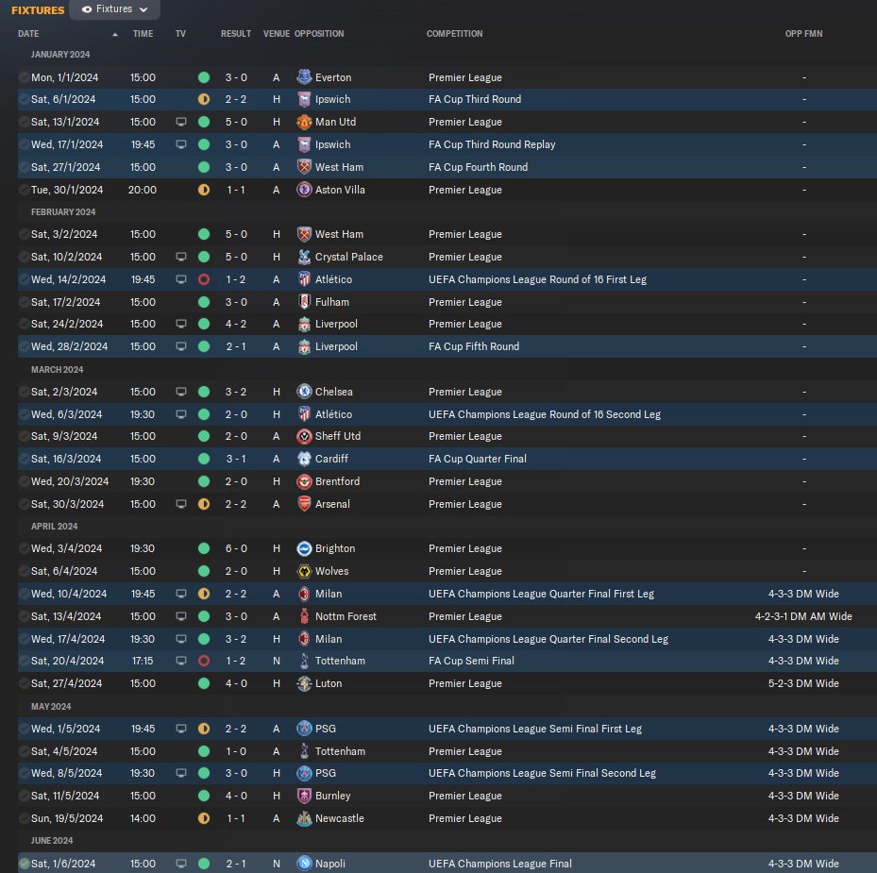Click the Sun, 19/5/2024 date
The image size is (877, 873).
67,818
